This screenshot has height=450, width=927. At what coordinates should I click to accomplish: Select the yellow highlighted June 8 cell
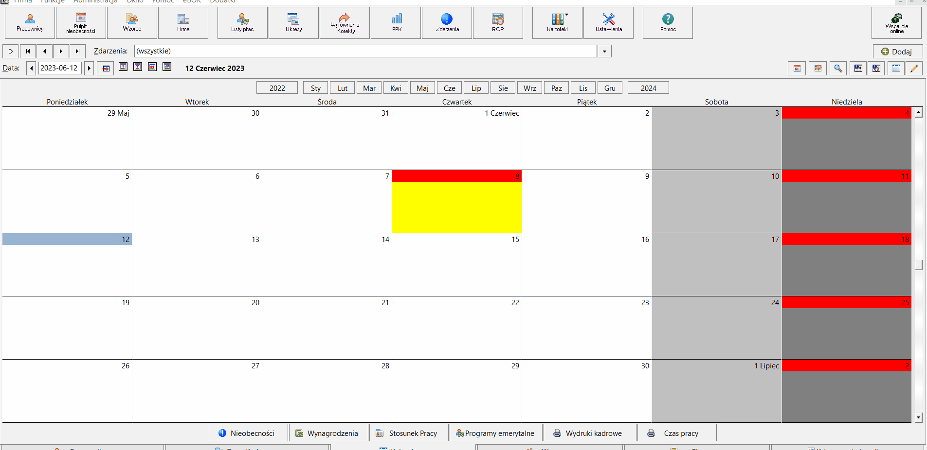(456, 207)
